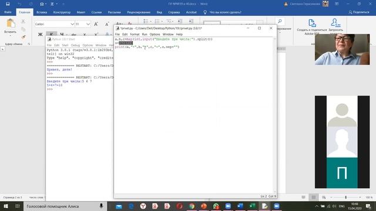This screenshot has width=376, height=211.
Task: Click the print line in privet.py code
Action: 147,47
